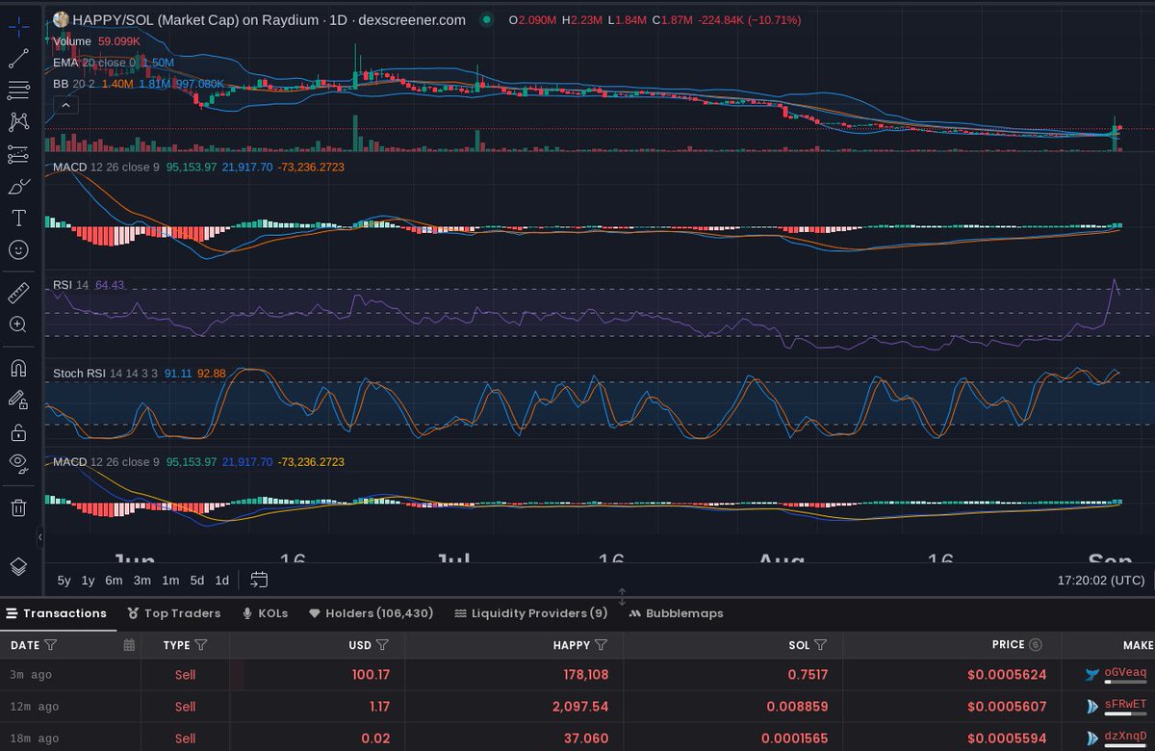Open the pattern drawing tools
Image resolution: width=1155 pixels, height=751 pixels.
click(18, 121)
